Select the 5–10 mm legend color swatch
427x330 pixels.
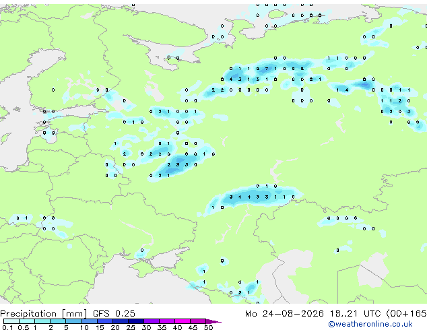click(73, 321)
